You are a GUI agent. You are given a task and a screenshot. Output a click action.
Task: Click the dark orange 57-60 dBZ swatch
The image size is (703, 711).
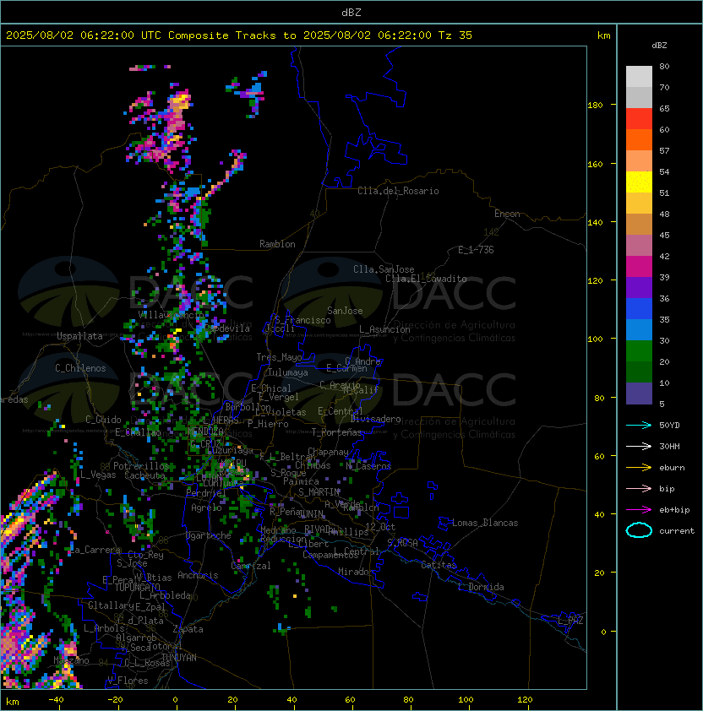coord(639,140)
